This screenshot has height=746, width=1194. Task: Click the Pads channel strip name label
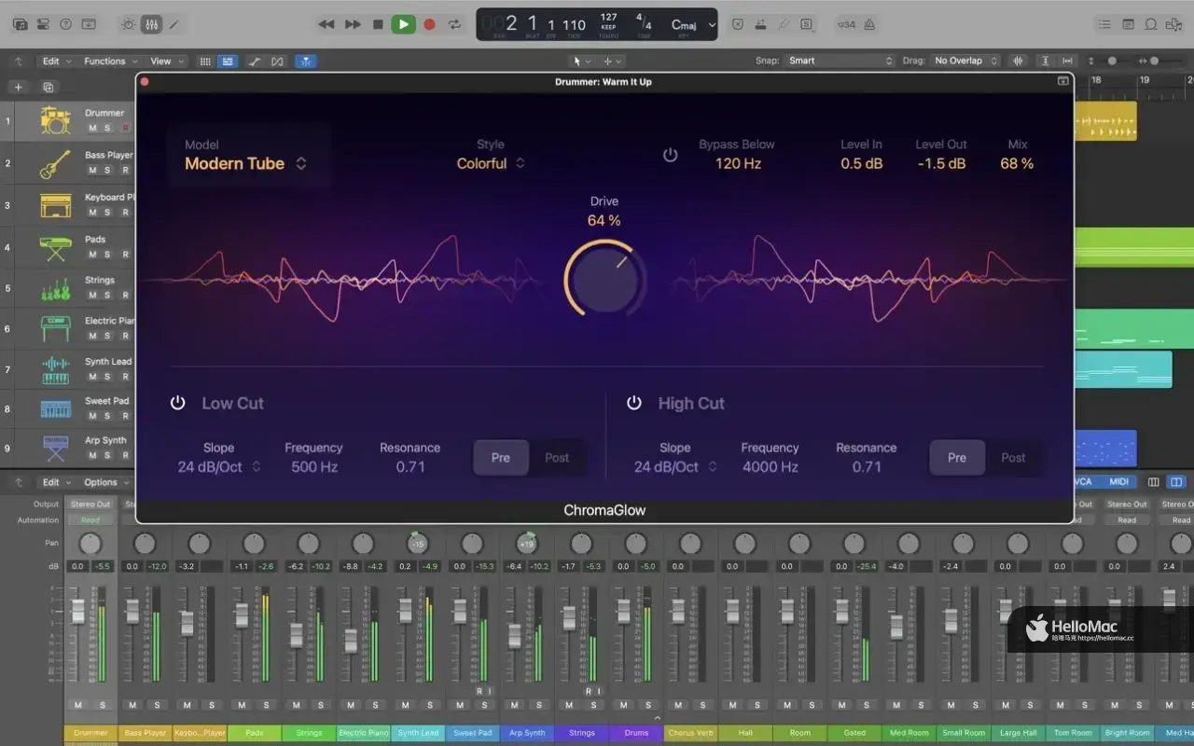pyautogui.click(x=255, y=733)
